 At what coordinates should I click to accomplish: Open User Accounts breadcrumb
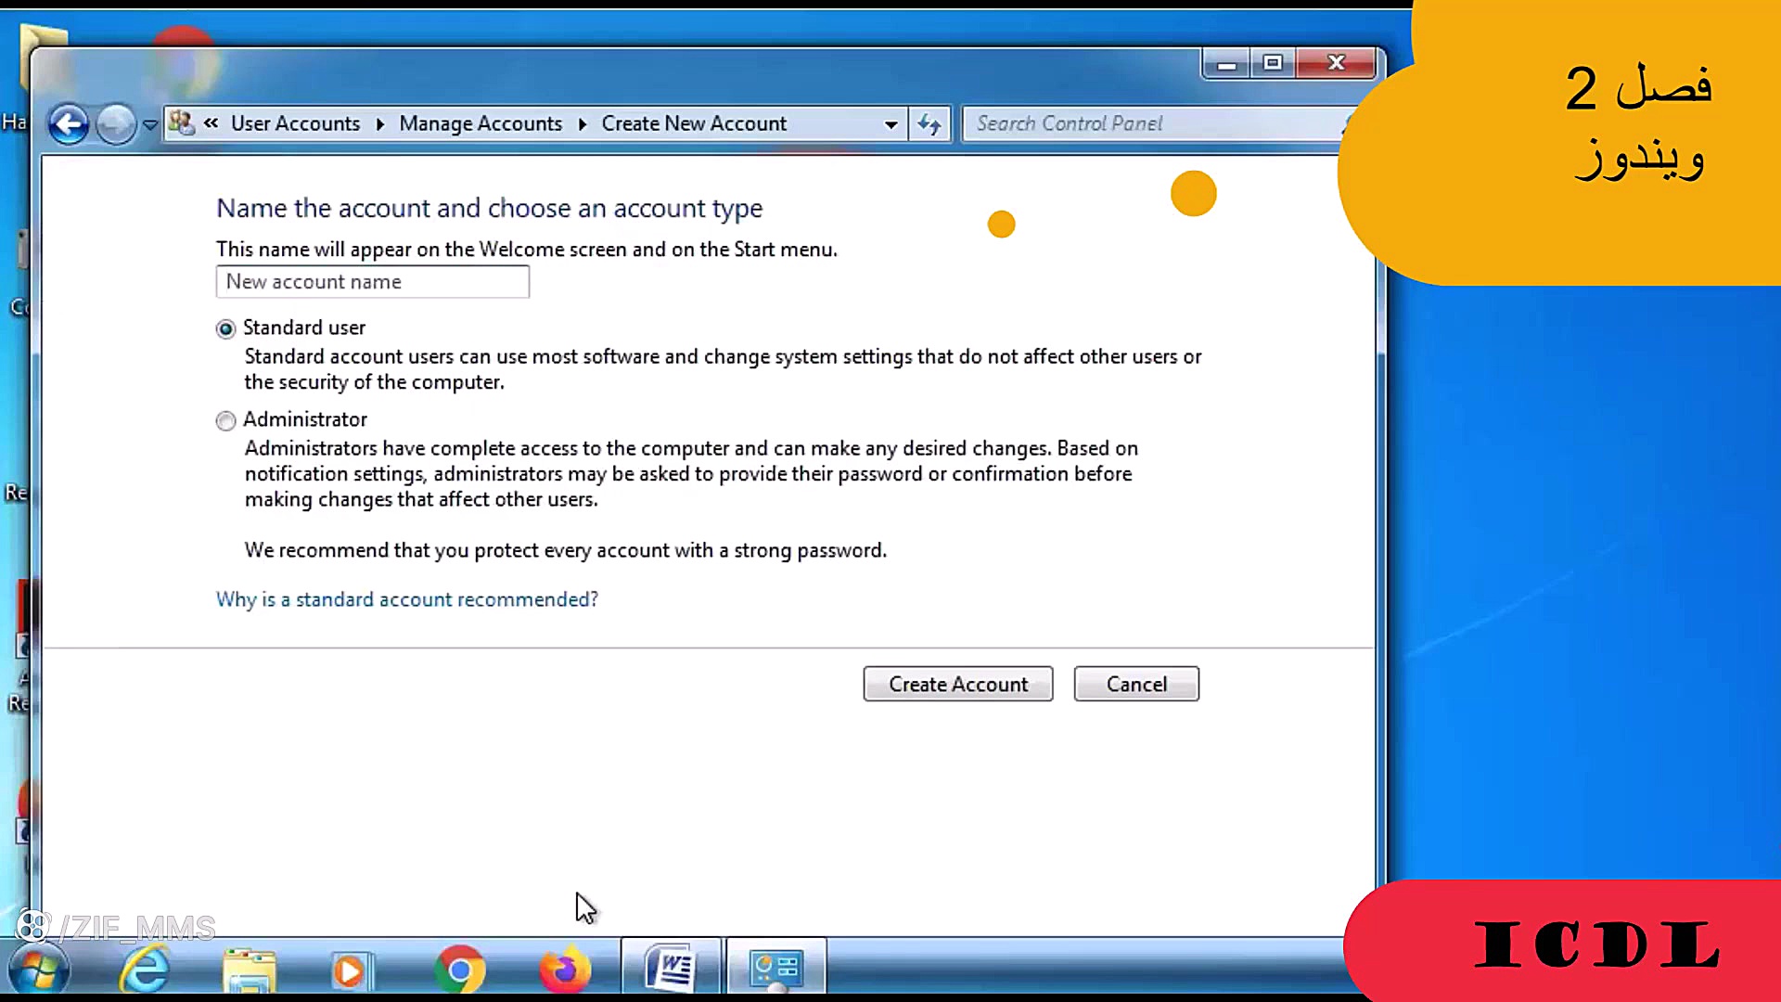(x=295, y=123)
